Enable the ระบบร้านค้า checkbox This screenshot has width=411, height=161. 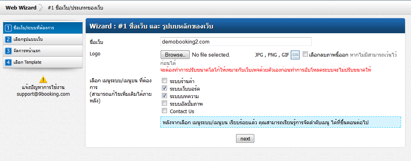[164, 81]
